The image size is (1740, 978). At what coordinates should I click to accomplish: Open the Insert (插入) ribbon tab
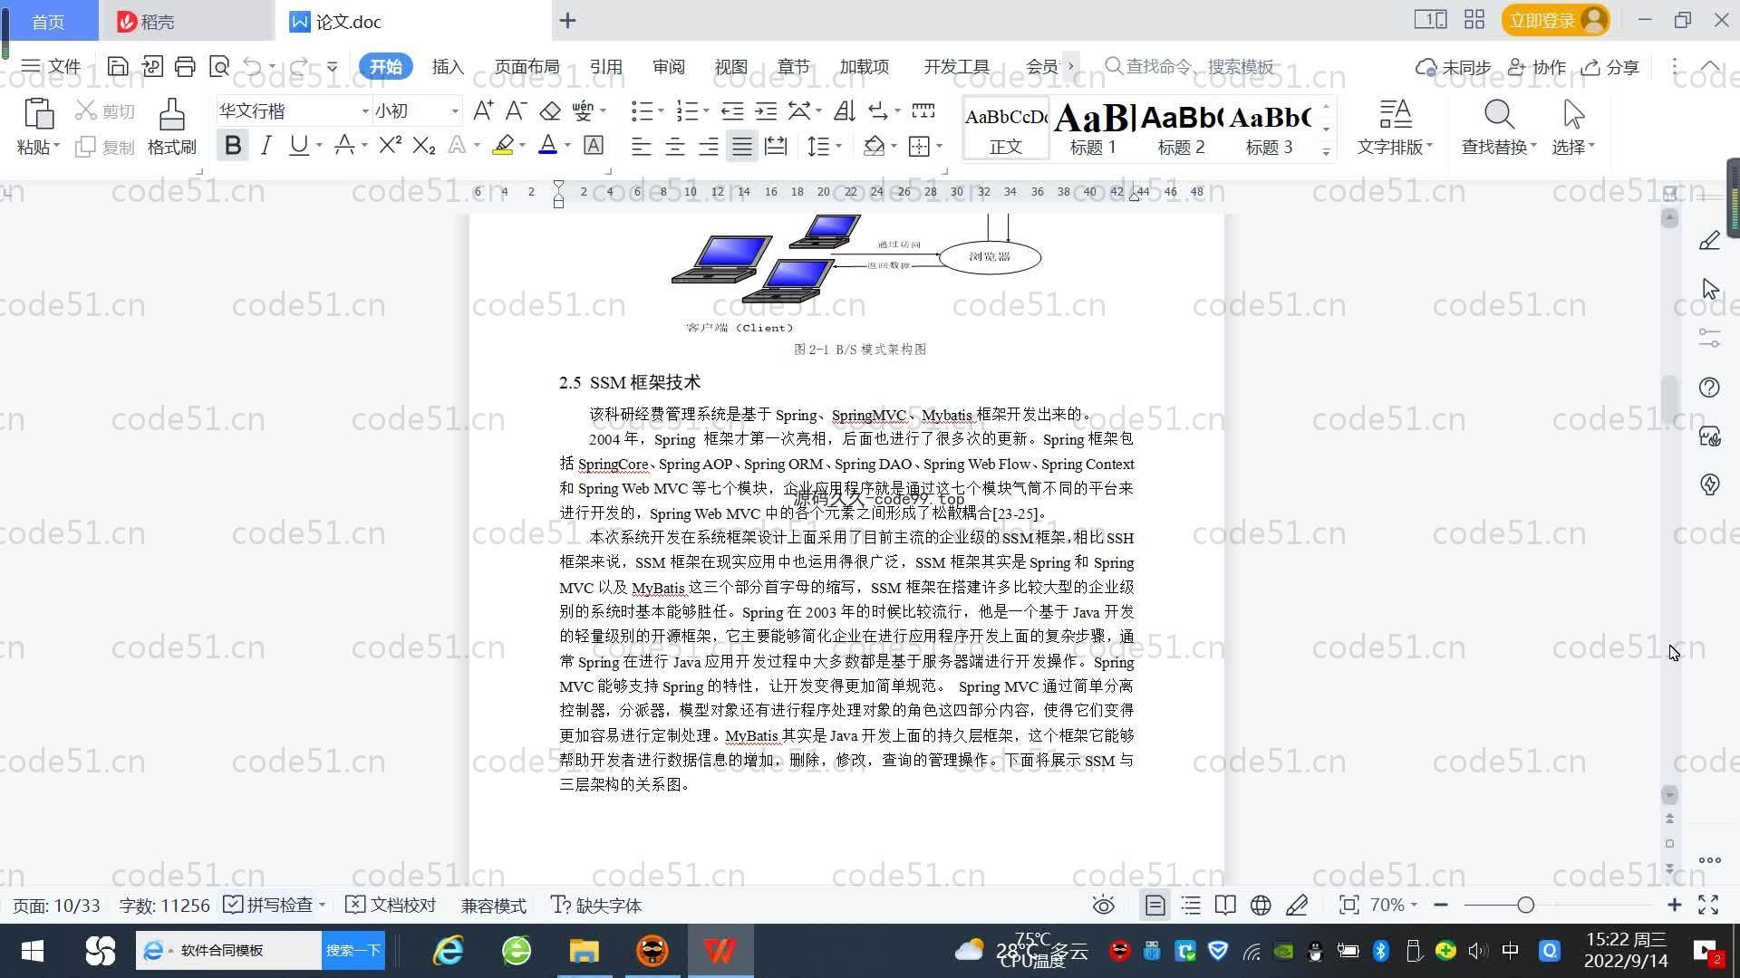point(448,66)
